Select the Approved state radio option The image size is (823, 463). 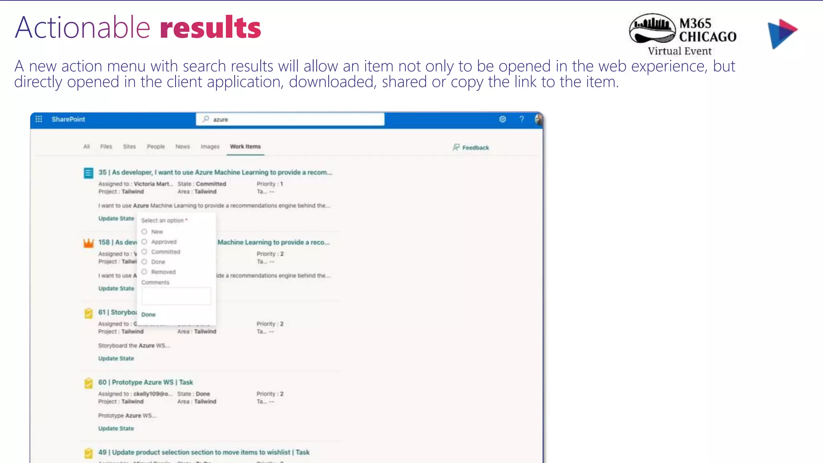pyautogui.click(x=144, y=242)
